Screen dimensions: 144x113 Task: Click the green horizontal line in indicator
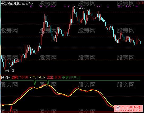[x=71, y=81]
